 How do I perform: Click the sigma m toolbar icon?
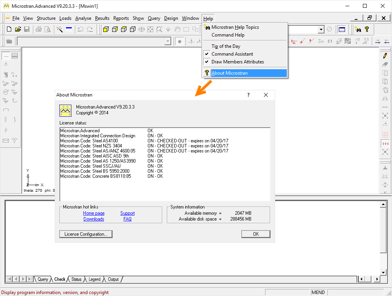(x=321, y=41)
